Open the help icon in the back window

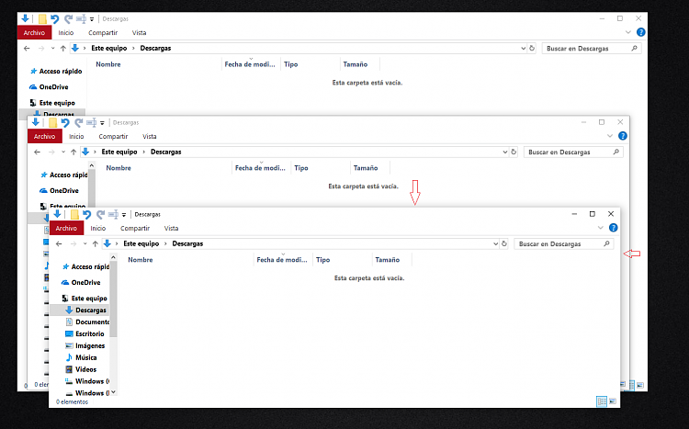(641, 32)
